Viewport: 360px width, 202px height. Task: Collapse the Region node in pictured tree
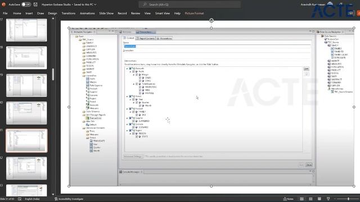tap(127, 130)
